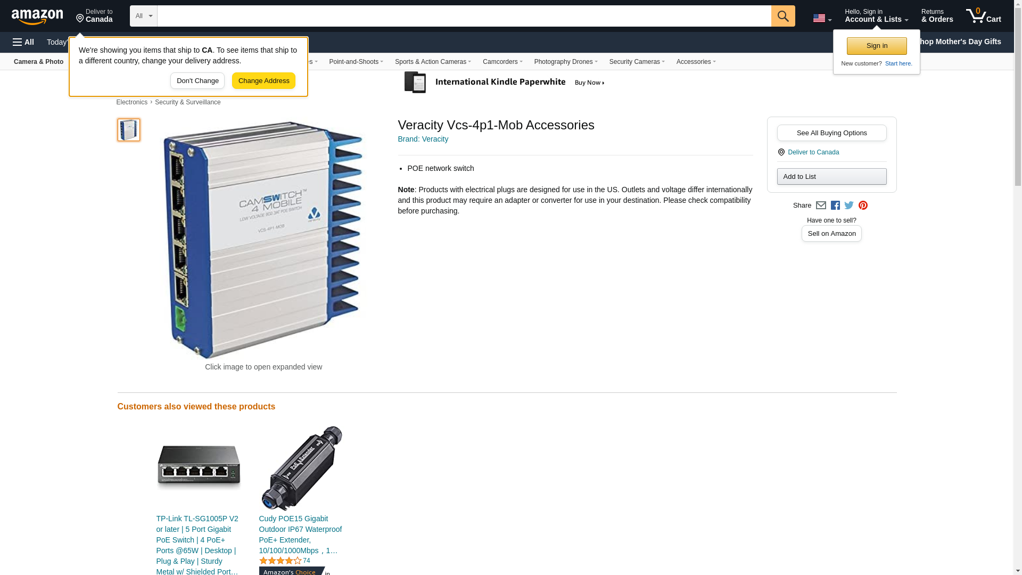Open the search category All dropdown
The height and width of the screenshot is (575, 1022).
click(x=143, y=16)
